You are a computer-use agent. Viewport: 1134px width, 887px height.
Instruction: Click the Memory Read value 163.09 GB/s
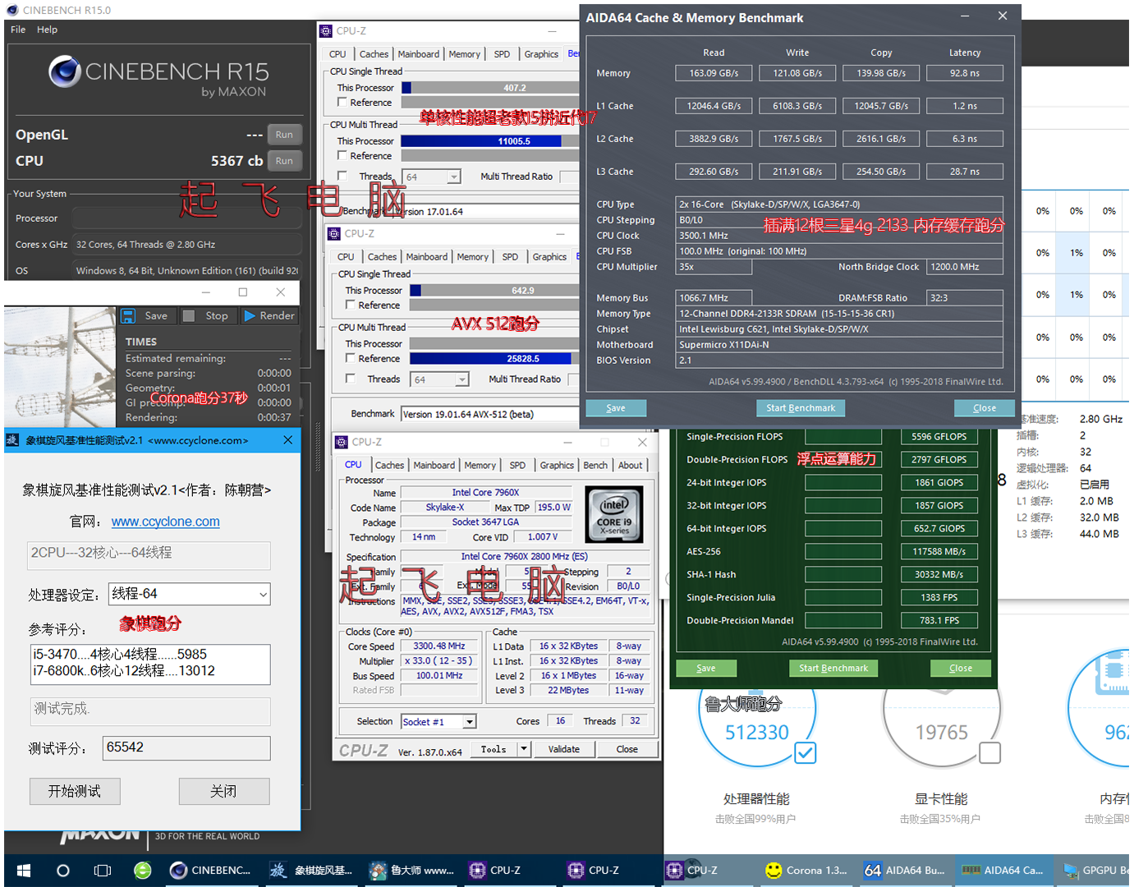click(714, 73)
